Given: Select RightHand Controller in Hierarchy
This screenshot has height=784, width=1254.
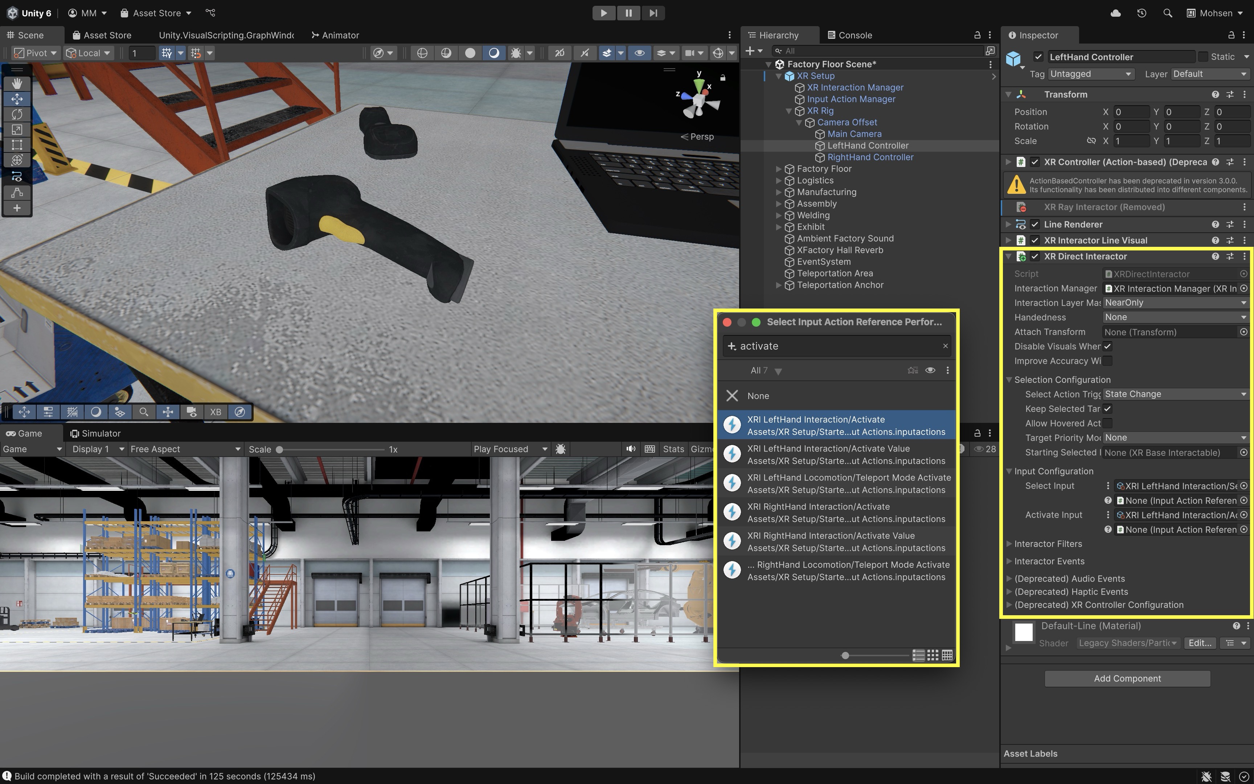Looking at the screenshot, I should [x=870, y=157].
